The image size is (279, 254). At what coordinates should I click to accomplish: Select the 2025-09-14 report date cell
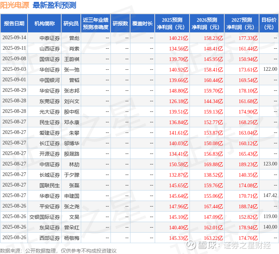point(14,38)
